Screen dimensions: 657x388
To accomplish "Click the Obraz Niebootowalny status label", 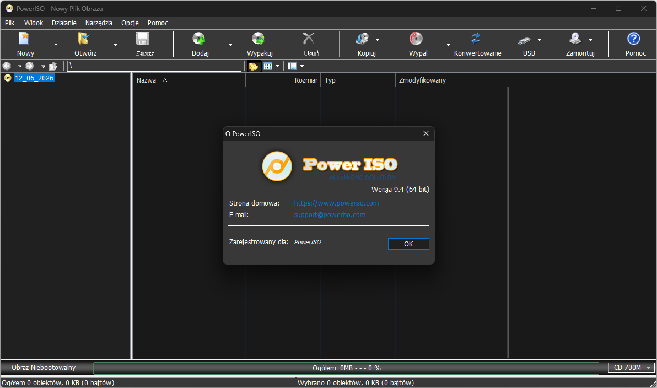I will tap(44, 368).
